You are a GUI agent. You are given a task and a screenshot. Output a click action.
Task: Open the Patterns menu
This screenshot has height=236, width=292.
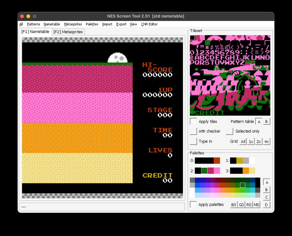click(34, 24)
